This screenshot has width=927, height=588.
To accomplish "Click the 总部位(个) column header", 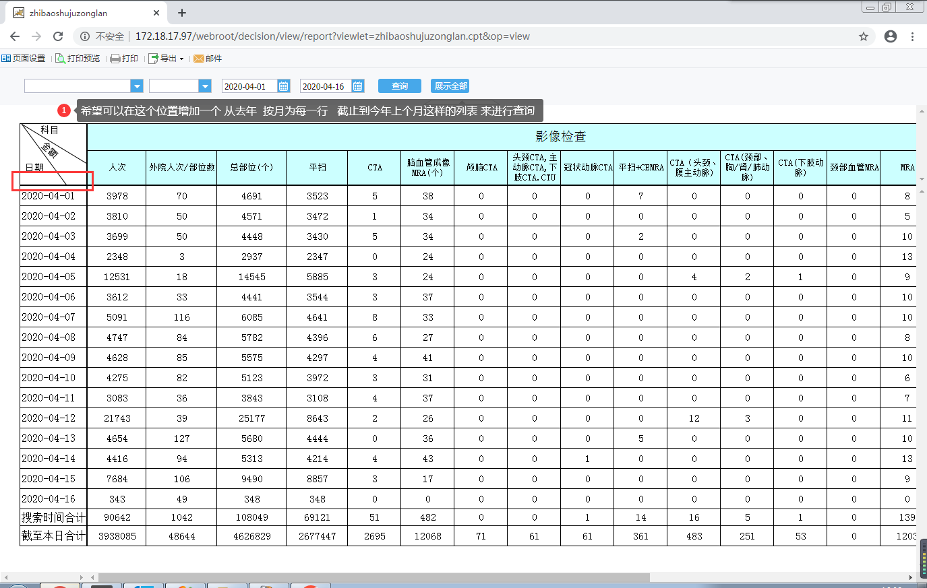I will pyautogui.click(x=251, y=168).
